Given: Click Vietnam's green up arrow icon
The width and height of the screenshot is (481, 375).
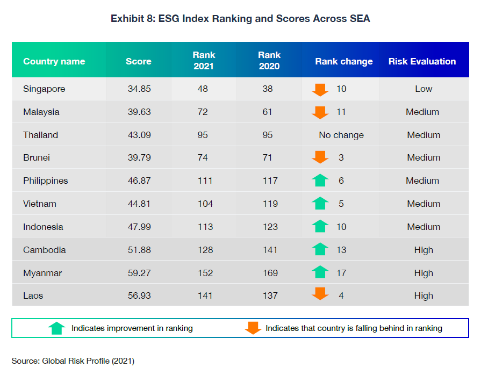Looking at the screenshot, I should [320, 204].
